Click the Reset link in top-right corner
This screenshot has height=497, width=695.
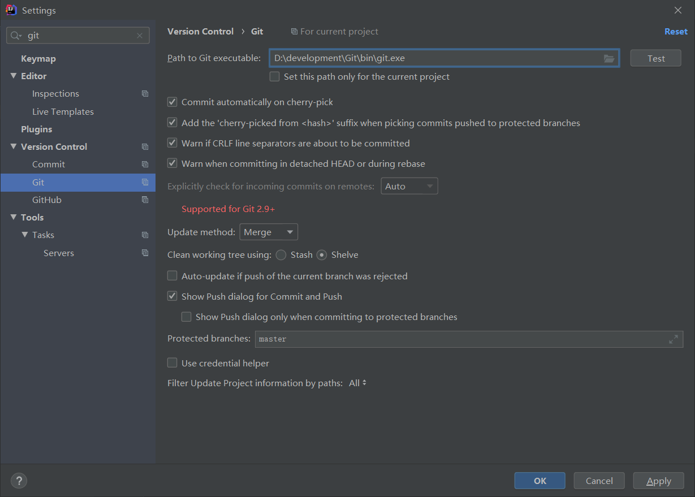click(676, 31)
